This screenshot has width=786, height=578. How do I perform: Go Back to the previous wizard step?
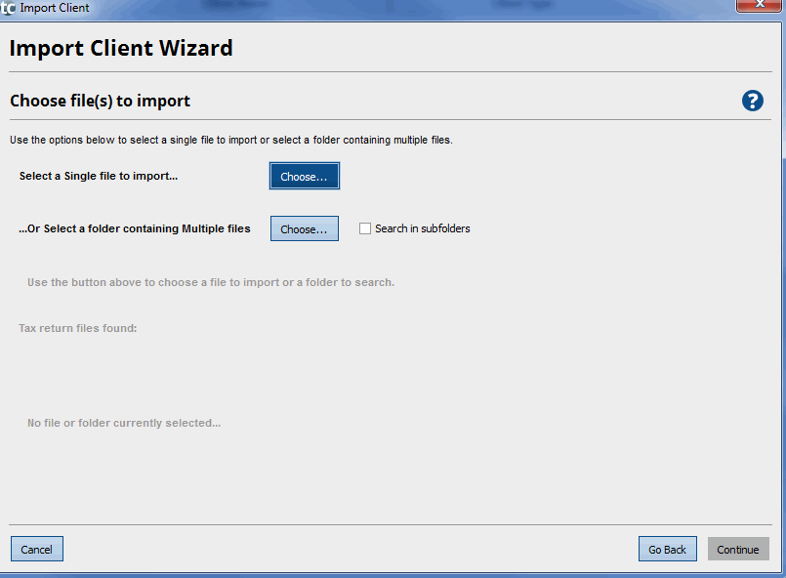[x=667, y=550]
